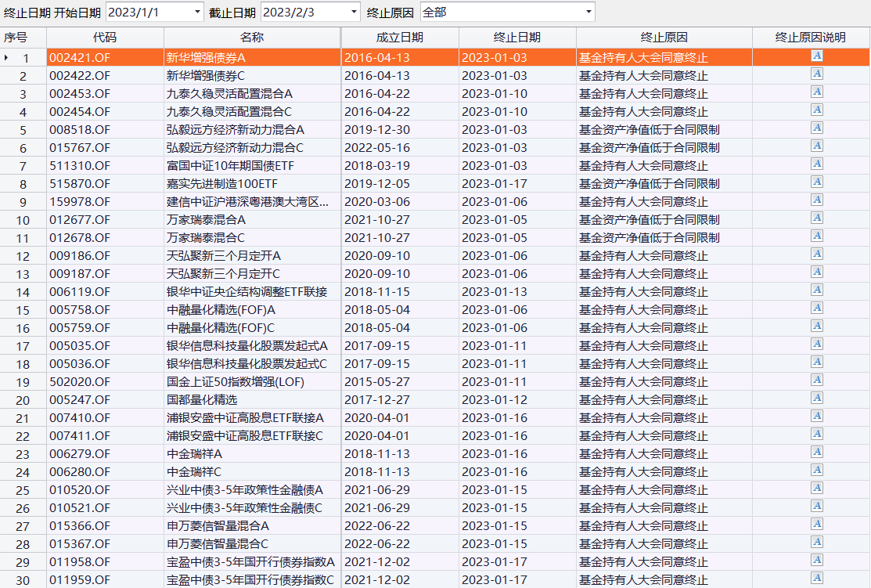Open termination note icon for 兴业中债3-5年政策性金融债A
This screenshot has width=871, height=588.
click(x=816, y=488)
